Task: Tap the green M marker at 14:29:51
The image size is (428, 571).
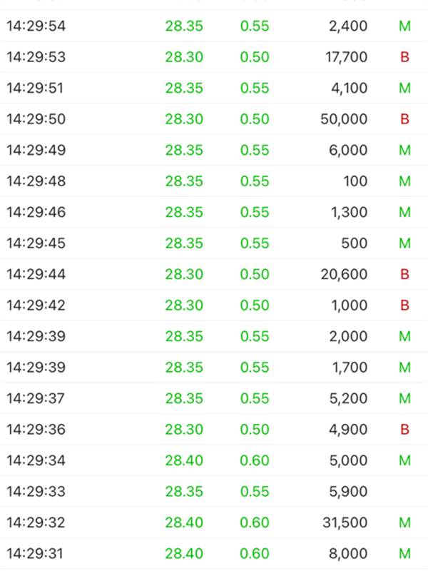Action: click(x=404, y=88)
